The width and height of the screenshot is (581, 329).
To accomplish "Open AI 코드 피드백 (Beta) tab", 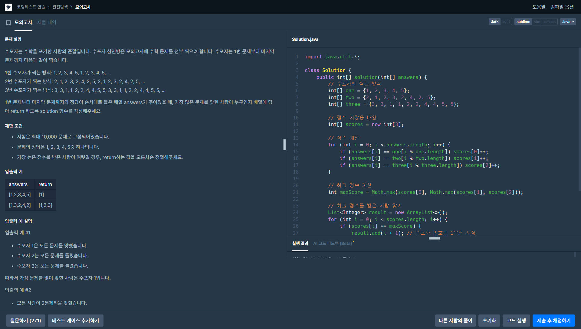I will [x=333, y=243].
